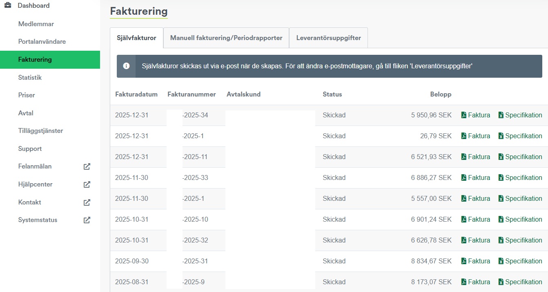Open Specifikation for the 6 521,93 SEK invoice
Screen dimensions: 548x292
tap(523, 157)
